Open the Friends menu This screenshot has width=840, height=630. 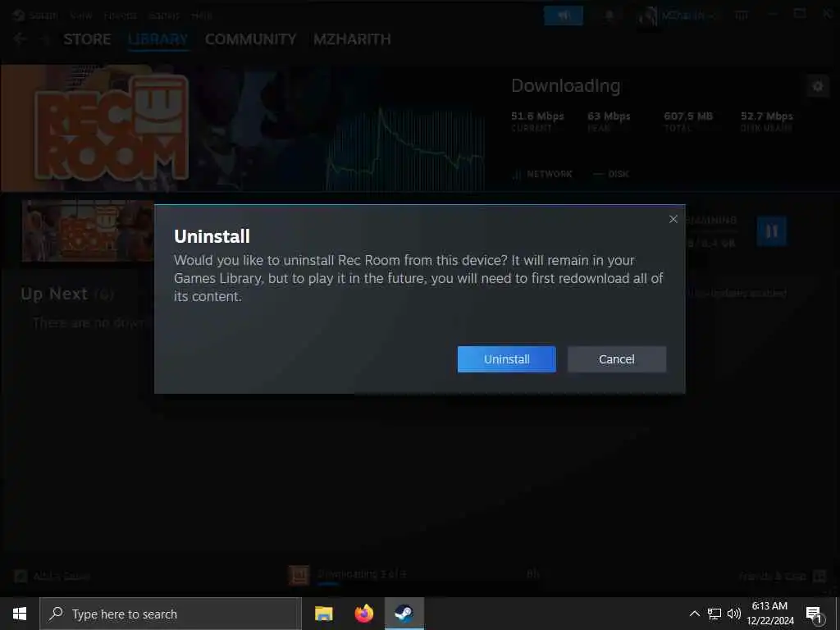pos(120,15)
